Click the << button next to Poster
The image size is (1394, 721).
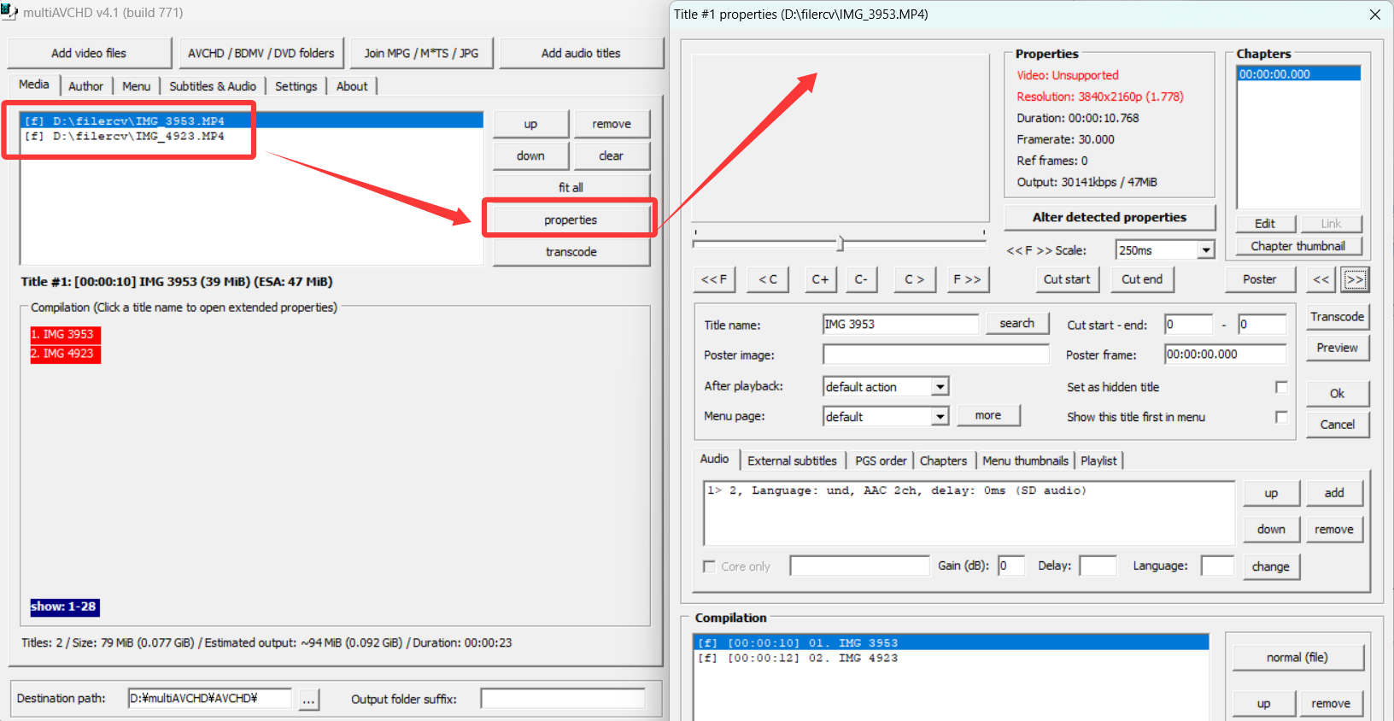tap(1321, 279)
